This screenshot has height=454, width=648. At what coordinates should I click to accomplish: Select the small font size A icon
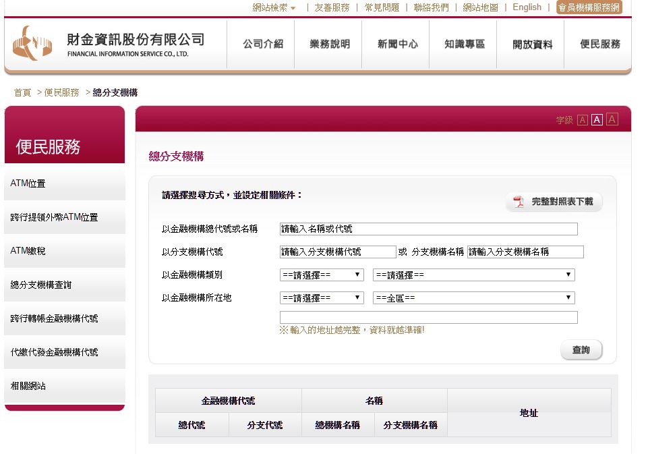(583, 120)
